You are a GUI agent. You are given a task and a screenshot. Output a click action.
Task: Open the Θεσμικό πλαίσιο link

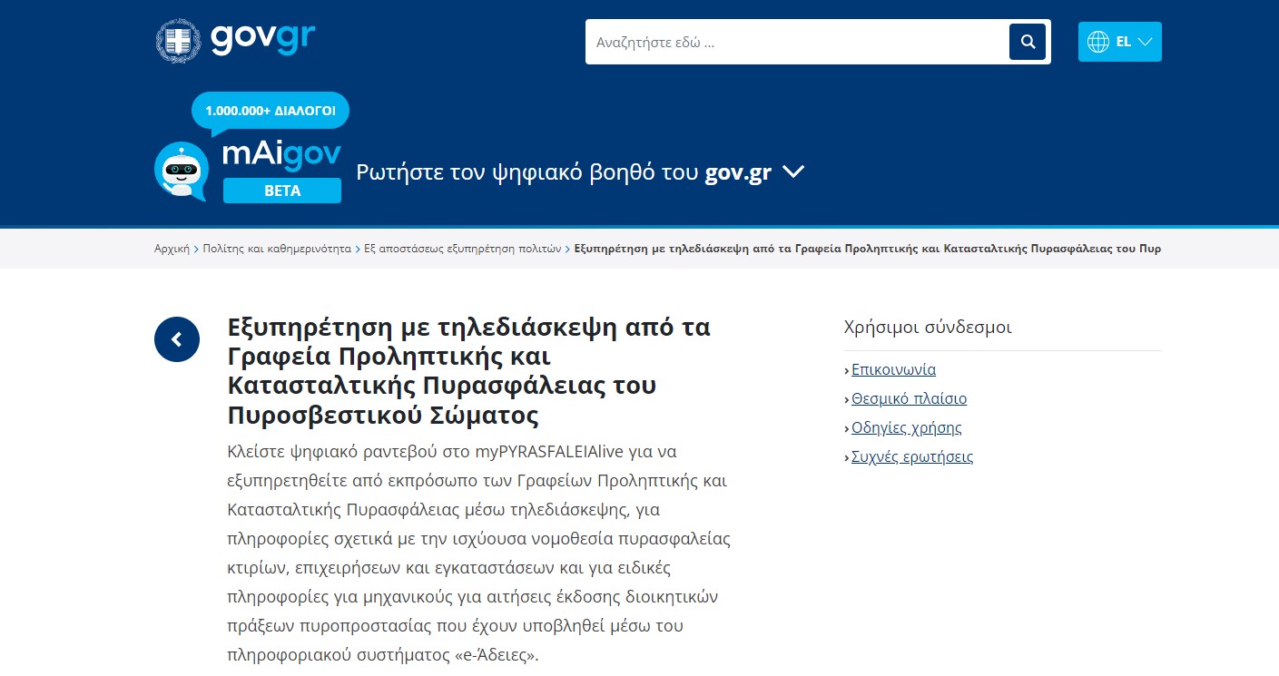[x=909, y=398]
